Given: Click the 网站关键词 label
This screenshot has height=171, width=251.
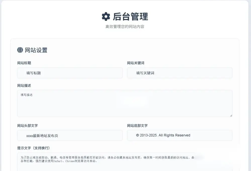Looking at the screenshot, I should [x=136, y=63].
